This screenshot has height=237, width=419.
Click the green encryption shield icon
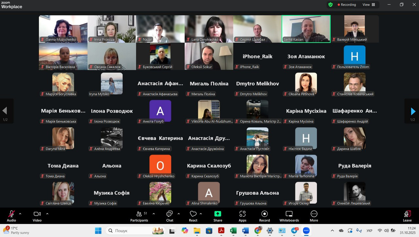click(x=331, y=5)
